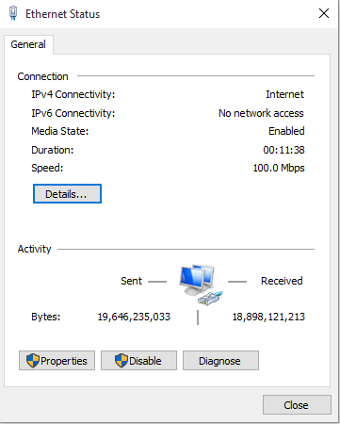Click the Sent bytes count 19,646,235,033
Viewport: 340px width, 424px height.
(x=134, y=317)
